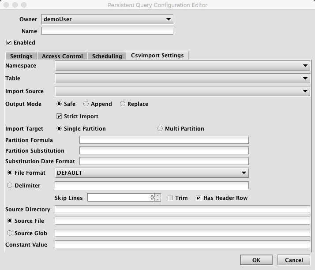Select the Delimiter radio button
Image resolution: width=315 pixels, height=270 pixels.
pyautogui.click(x=10, y=186)
